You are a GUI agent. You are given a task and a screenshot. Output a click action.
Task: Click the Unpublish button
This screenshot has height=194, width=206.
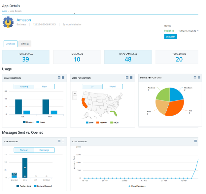(170, 37)
